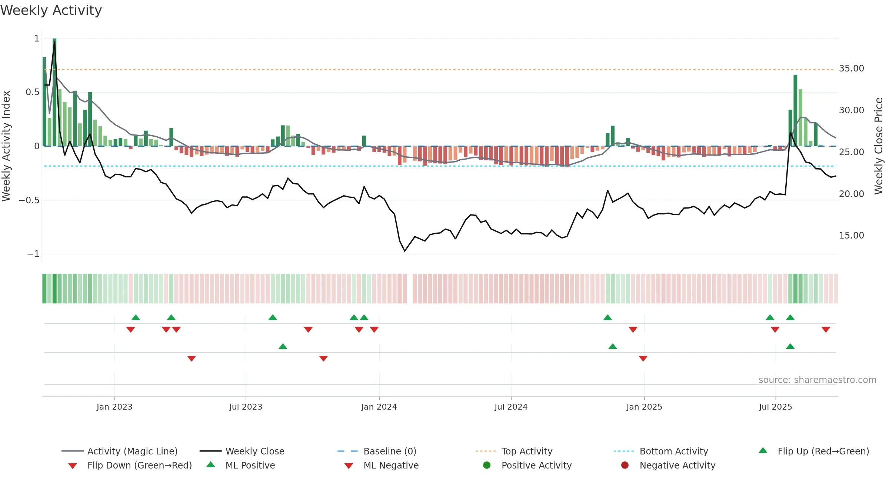Click the 20.00 price axis label
Image resolution: width=889 pixels, height=500 pixels.
pos(851,194)
